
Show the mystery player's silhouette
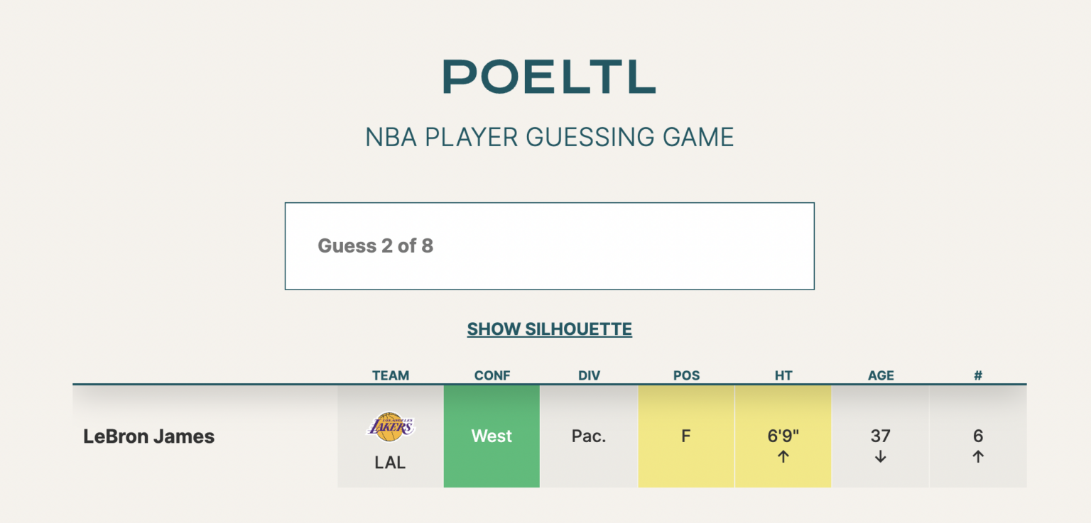[x=548, y=329]
